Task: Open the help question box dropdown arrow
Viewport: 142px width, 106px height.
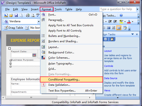Action: pyautogui.click(x=137, y=9)
